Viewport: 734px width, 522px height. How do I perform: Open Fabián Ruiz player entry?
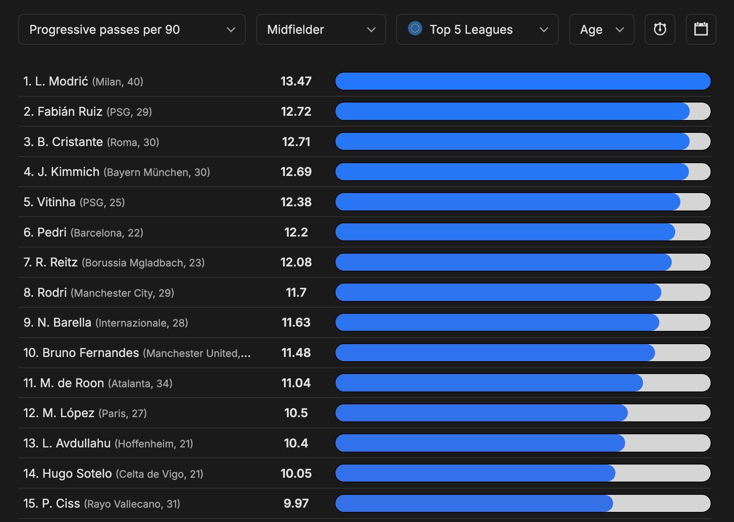[70, 112]
